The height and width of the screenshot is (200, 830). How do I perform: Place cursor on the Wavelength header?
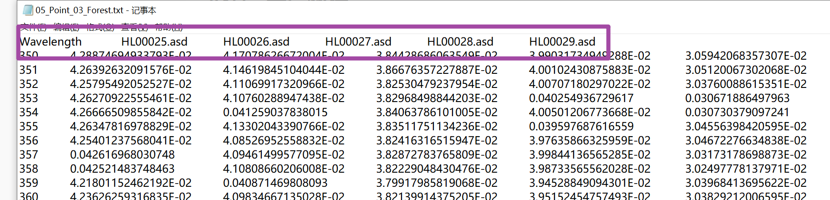[x=51, y=42]
